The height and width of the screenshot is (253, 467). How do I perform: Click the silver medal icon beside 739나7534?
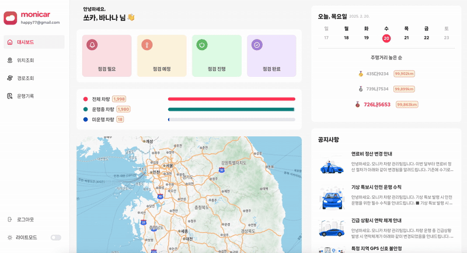click(361, 89)
